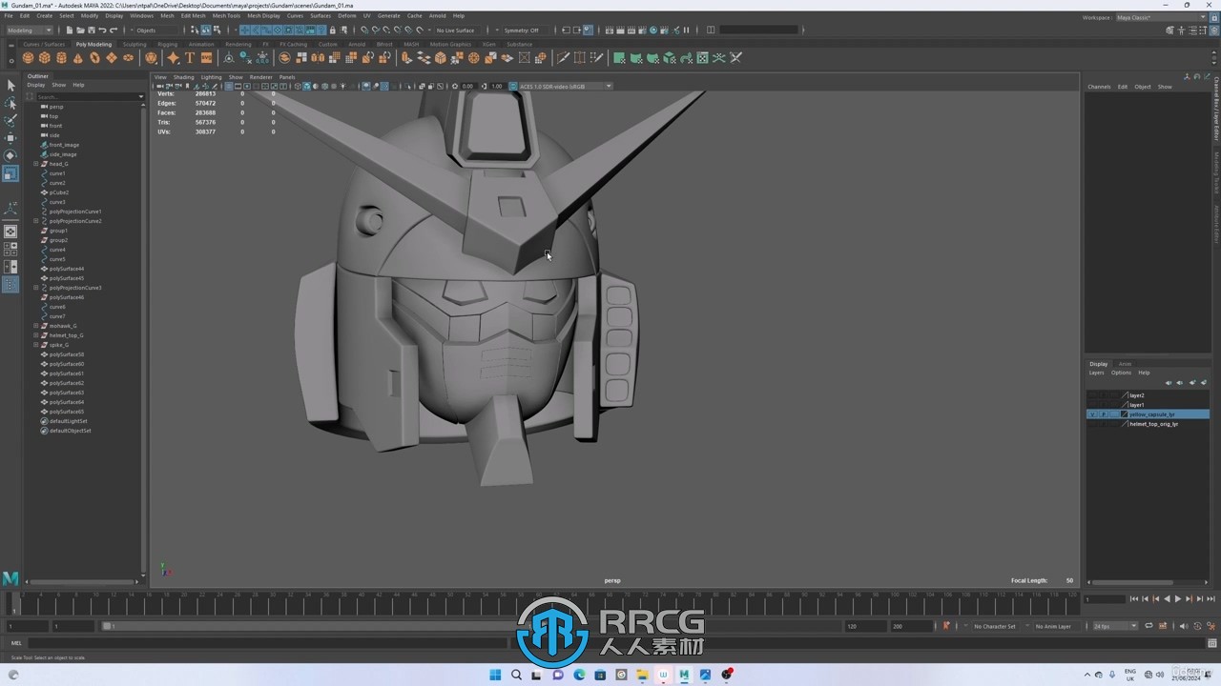
Task: Select the Scale tool in the toolbox
Action: 10,173
